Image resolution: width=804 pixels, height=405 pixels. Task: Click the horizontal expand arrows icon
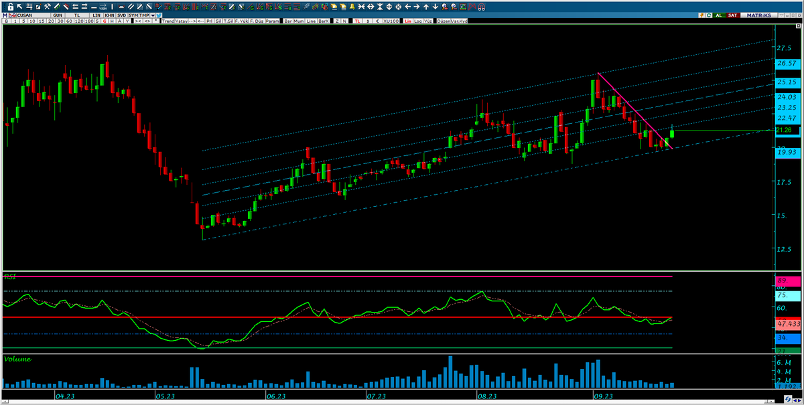click(371, 7)
